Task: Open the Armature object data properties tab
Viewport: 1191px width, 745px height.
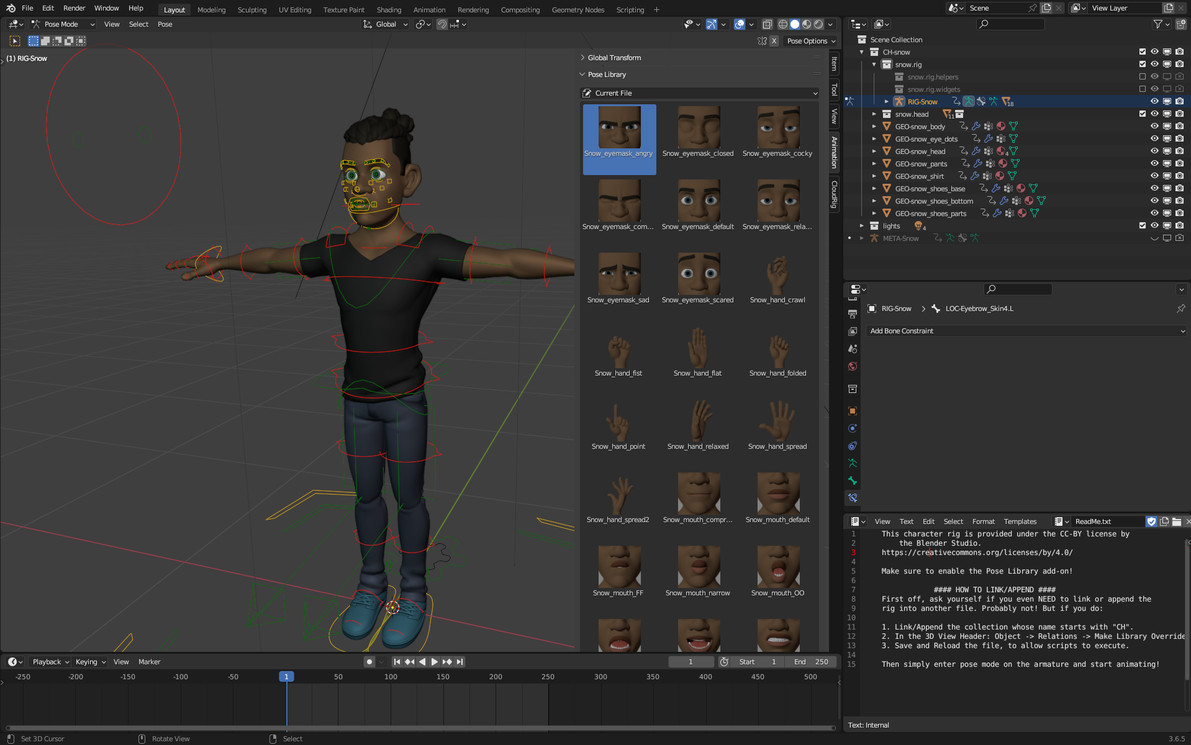Action: coord(853,463)
